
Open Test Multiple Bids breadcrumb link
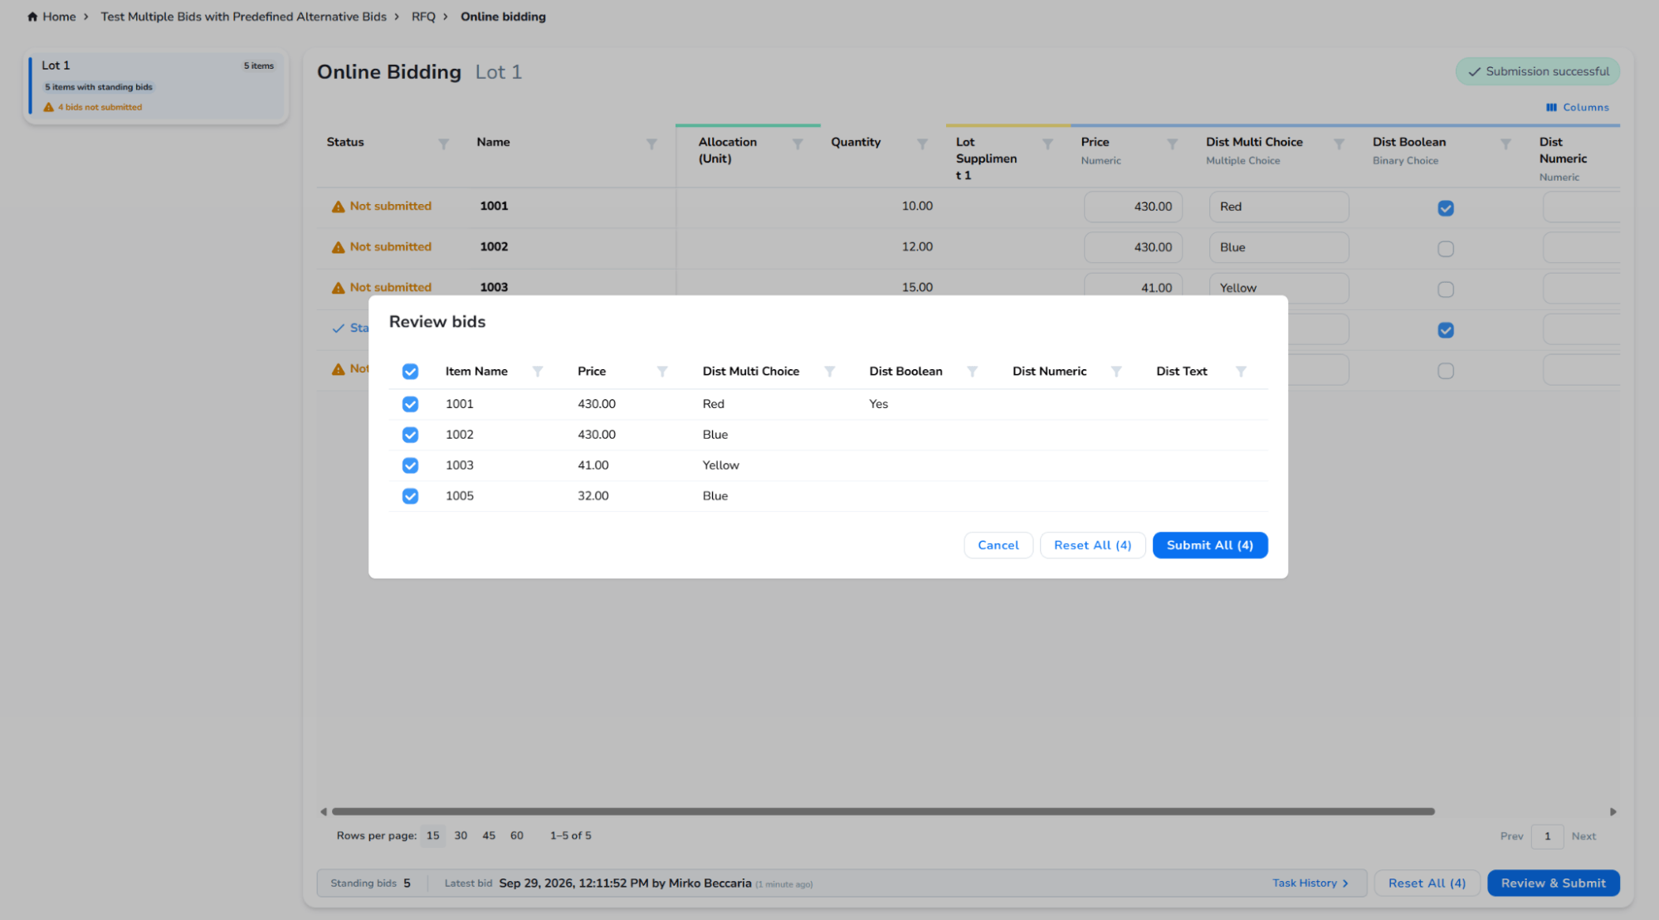tap(243, 17)
